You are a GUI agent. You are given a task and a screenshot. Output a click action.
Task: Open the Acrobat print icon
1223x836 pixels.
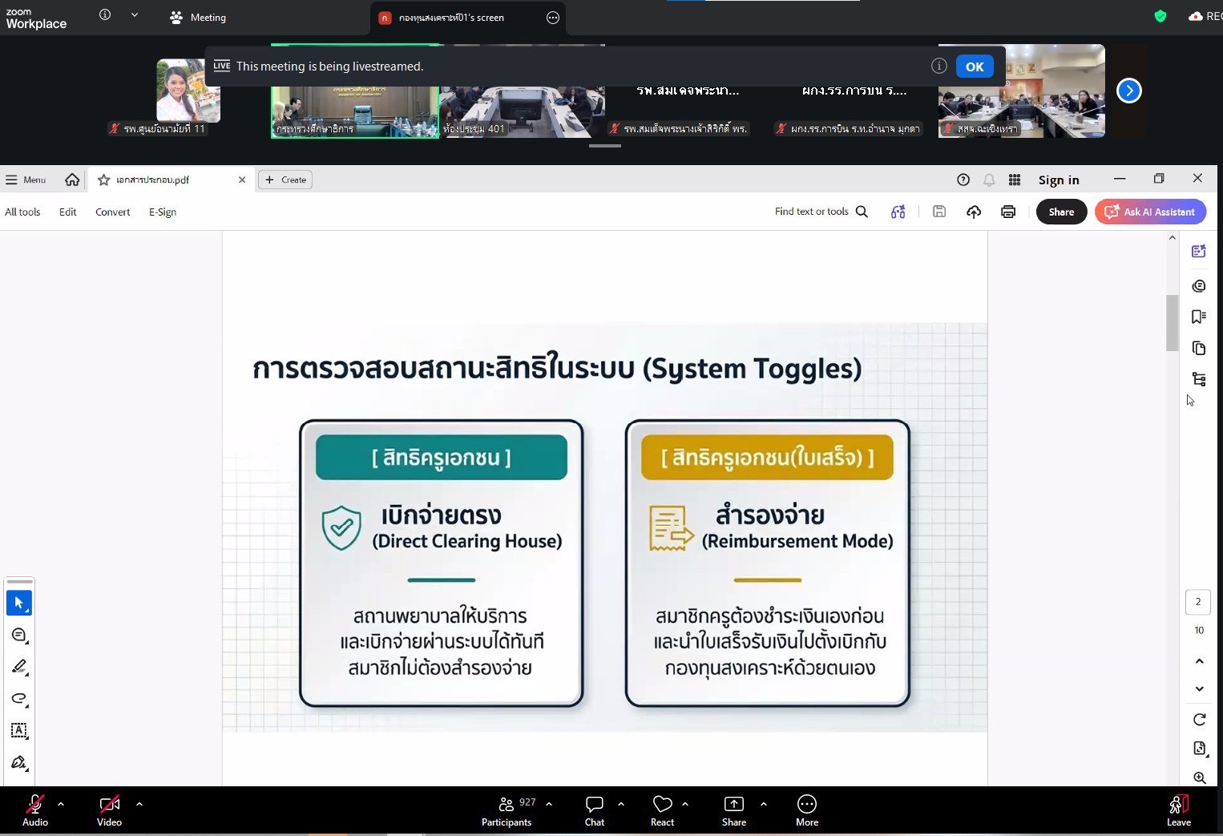click(x=1008, y=212)
